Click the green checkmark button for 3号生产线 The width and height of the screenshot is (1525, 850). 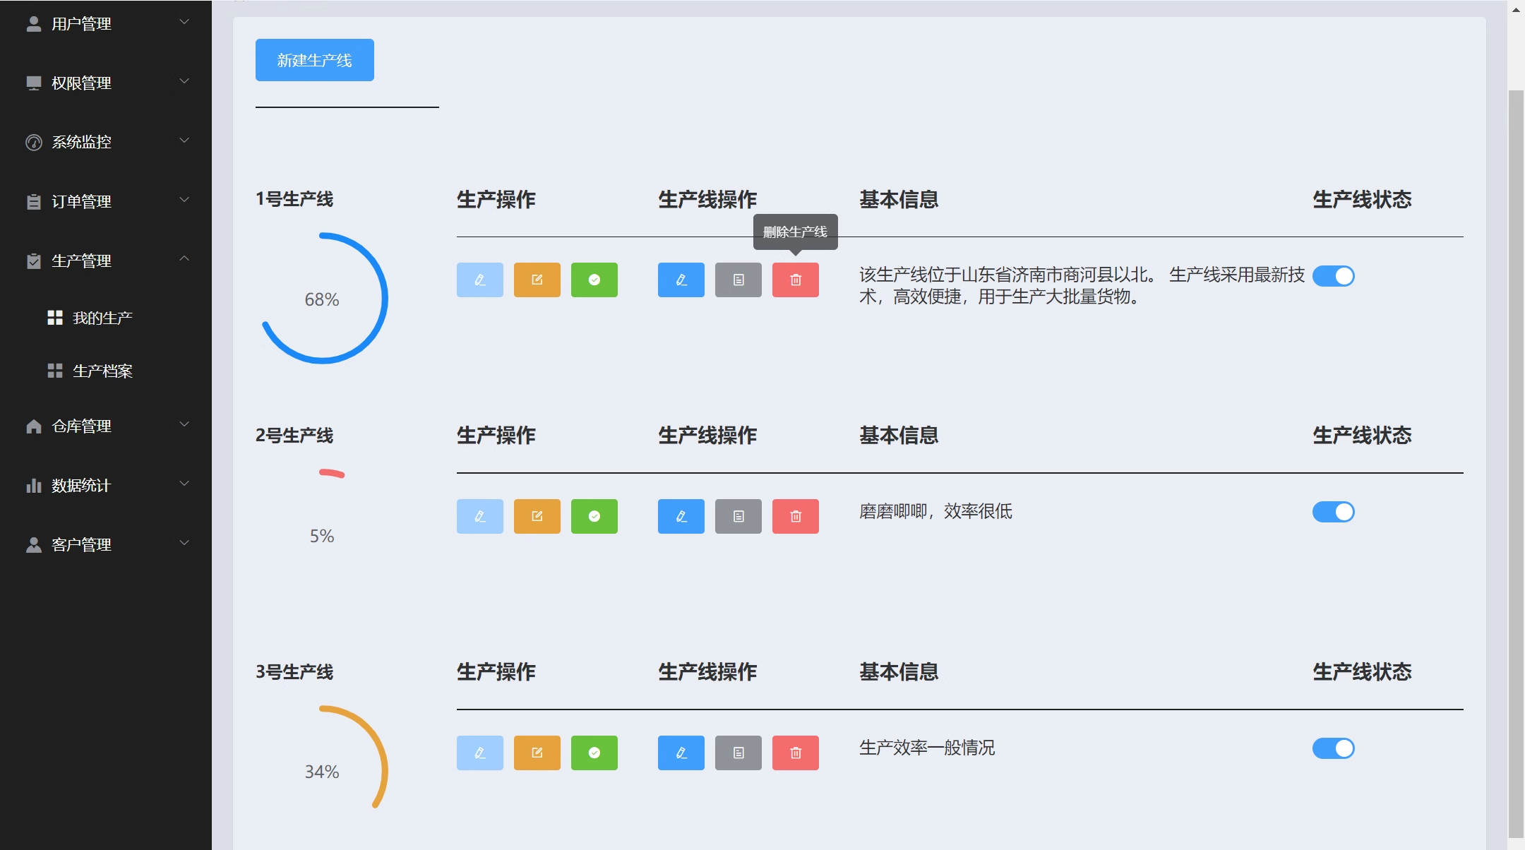[x=594, y=753]
